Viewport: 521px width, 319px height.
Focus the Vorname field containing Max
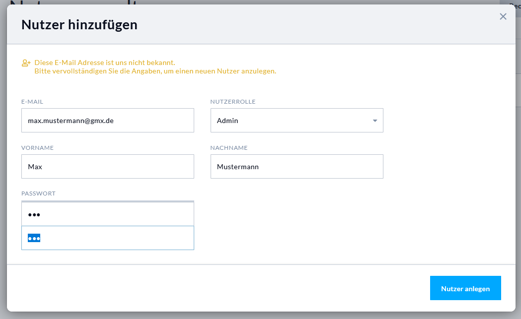point(107,167)
